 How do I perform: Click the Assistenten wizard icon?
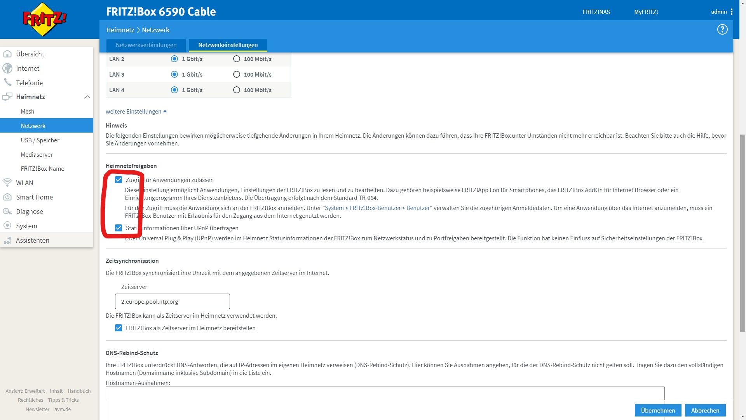coord(7,240)
